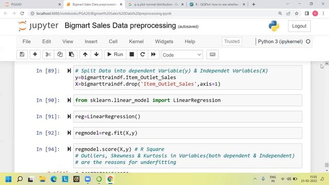Screen dimensions: 329x185
Task: Open the Kernel menu
Action: pos(136,42)
